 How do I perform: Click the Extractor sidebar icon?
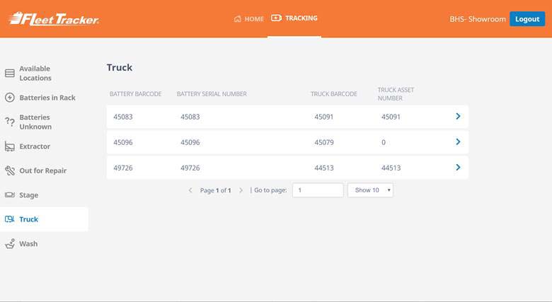pos(10,146)
